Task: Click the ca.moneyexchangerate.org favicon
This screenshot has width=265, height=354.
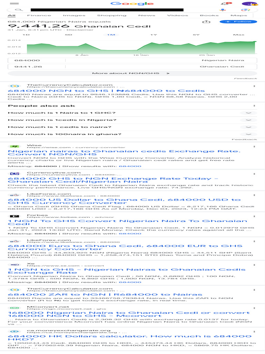Action: click(14, 332)
